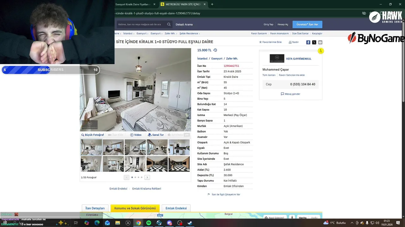This screenshot has width=405, height=227.
Task: Share listing via Facebook icon
Action: pyautogui.click(x=308, y=42)
